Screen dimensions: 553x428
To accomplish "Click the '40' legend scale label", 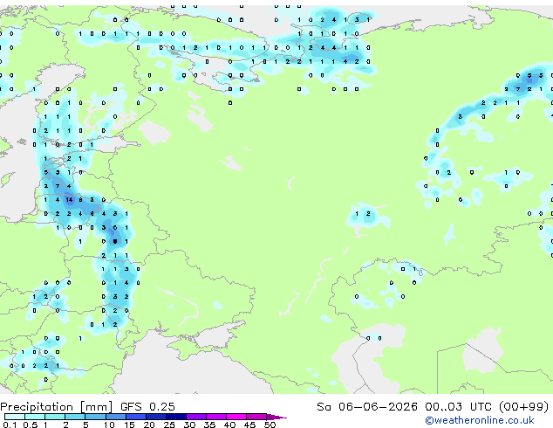I will tap(229, 425).
